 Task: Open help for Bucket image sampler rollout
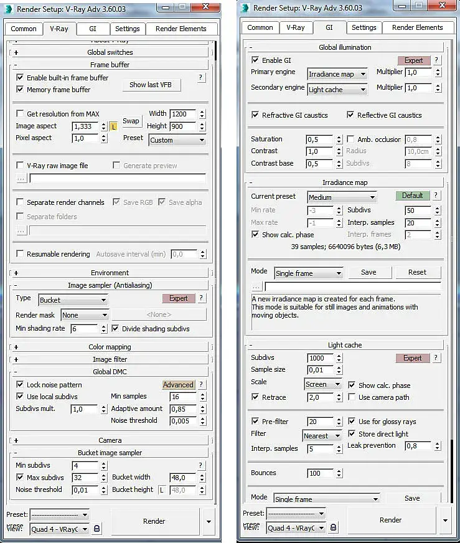[200, 465]
